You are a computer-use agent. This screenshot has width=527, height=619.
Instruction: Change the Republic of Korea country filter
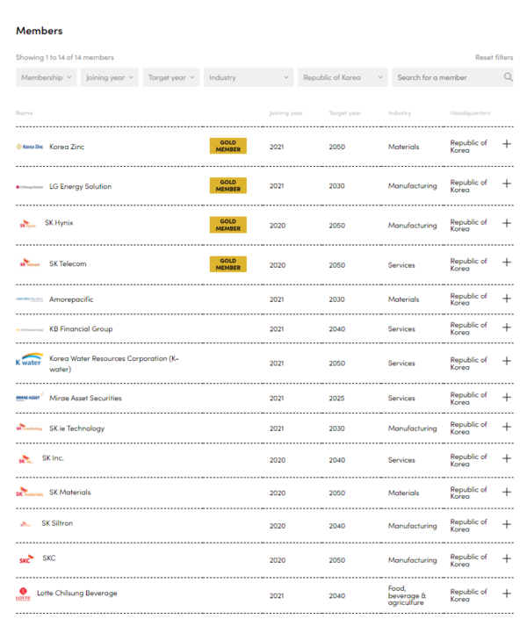[x=343, y=77]
